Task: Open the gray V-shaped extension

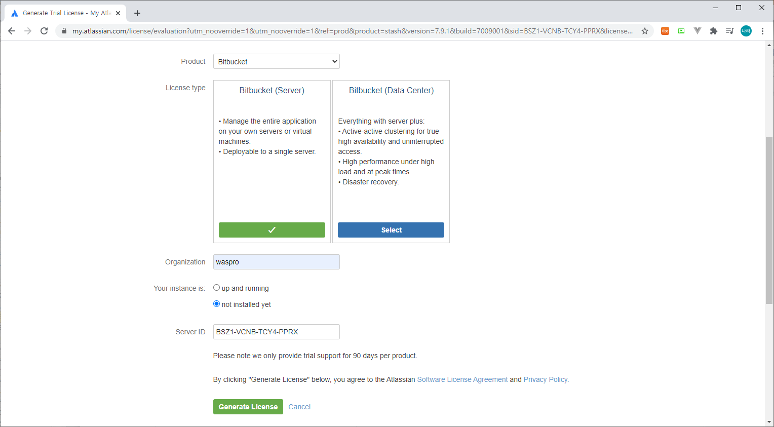Action: click(x=698, y=31)
